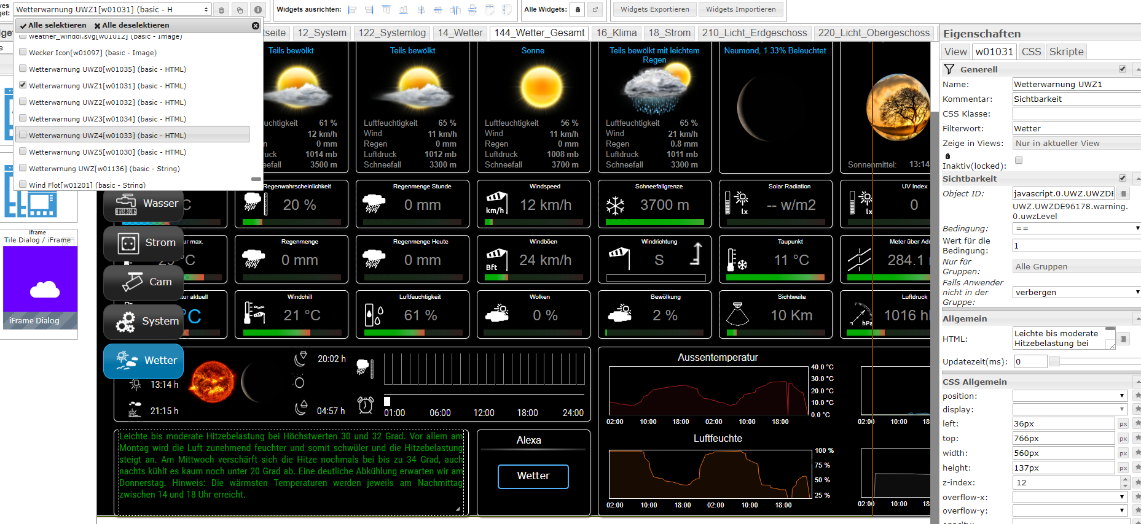1141x524 pixels.
Task: Click the Widgets Importieren button
Action: 741,10
